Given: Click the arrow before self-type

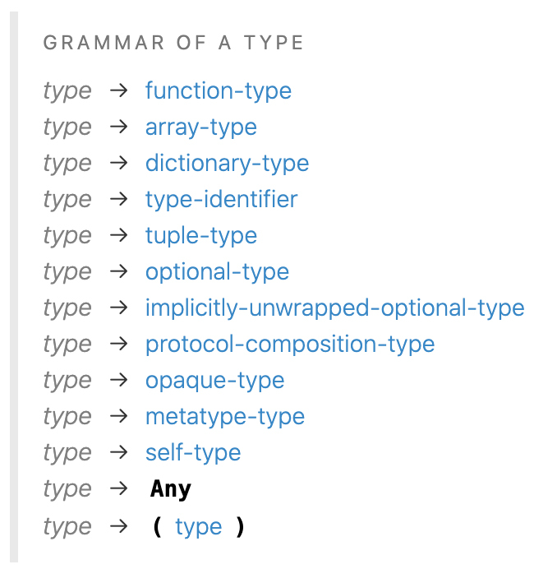Looking at the screenshot, I should [x=119, y=452].
